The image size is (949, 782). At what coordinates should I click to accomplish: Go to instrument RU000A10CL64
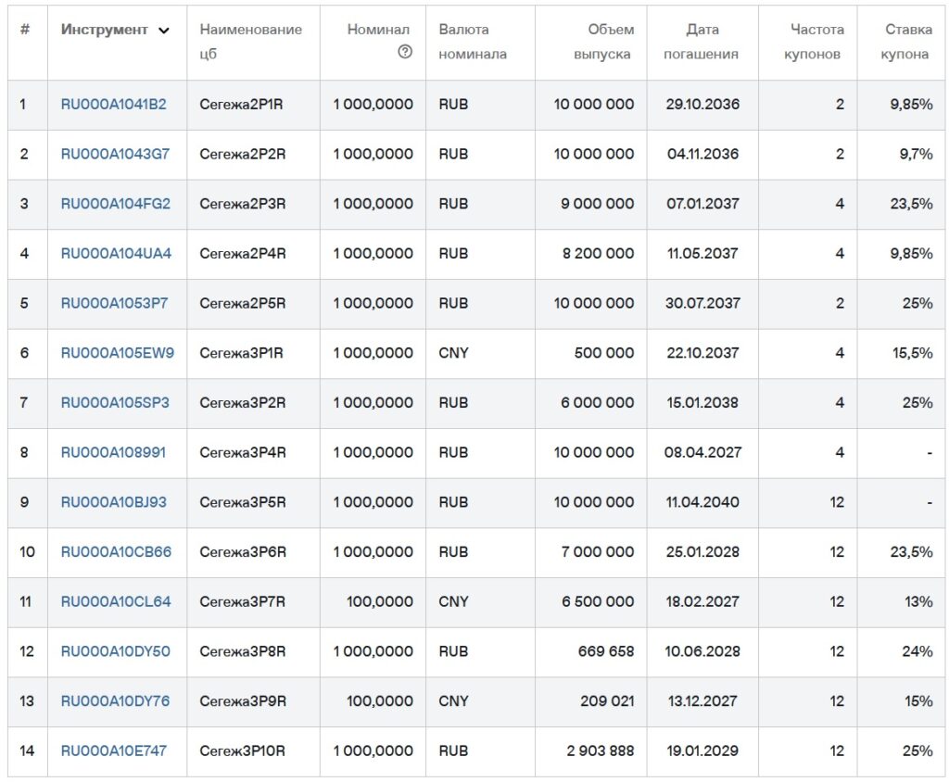click(116, 601)
